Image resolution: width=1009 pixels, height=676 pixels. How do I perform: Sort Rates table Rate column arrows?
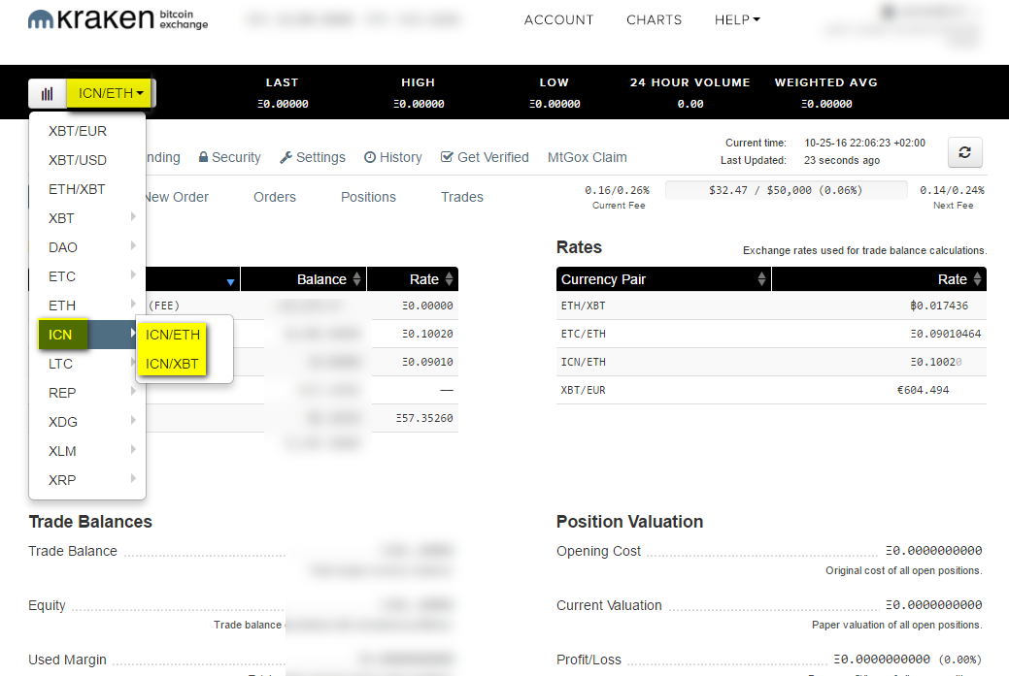pyautogui.click(x=978, y=279)
